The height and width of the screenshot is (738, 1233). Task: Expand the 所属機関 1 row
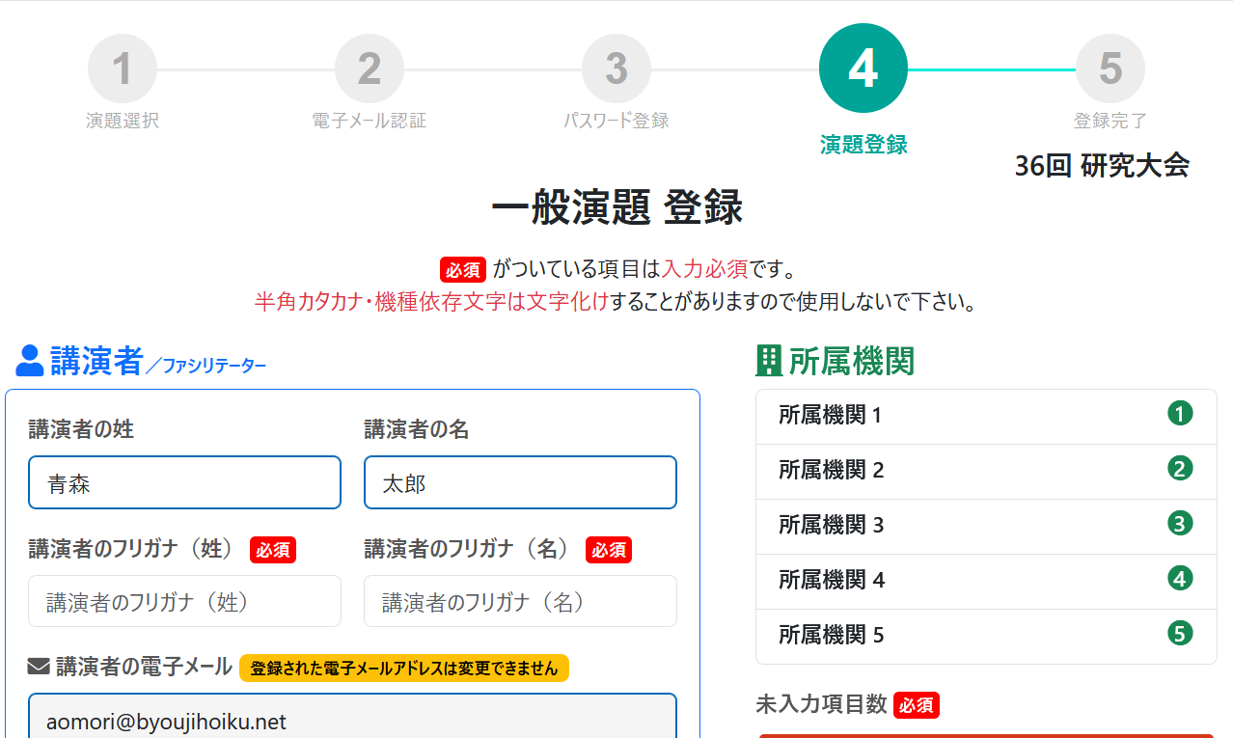pos(965,416)
